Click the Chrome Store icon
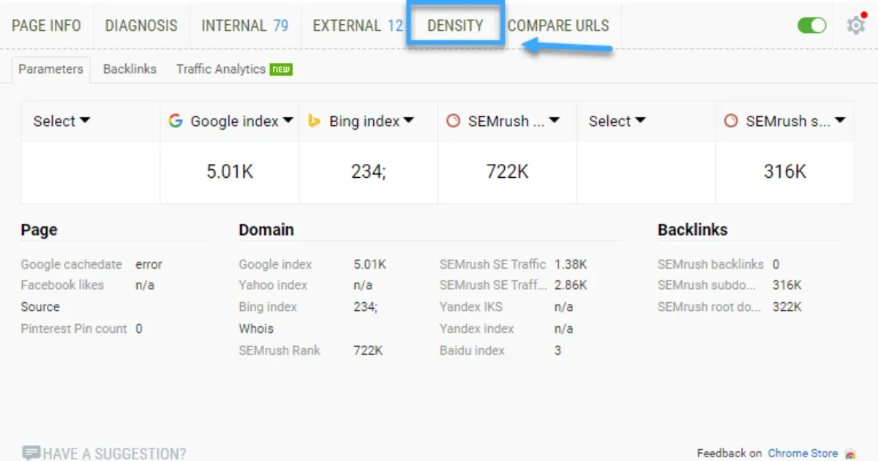 tap(849, 453)
